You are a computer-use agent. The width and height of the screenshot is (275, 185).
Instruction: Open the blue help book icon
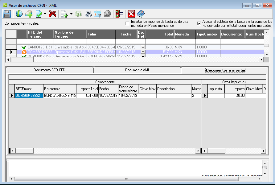coord(141,14)
